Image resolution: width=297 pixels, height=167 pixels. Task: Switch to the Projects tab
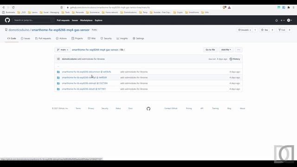[77, 39]
